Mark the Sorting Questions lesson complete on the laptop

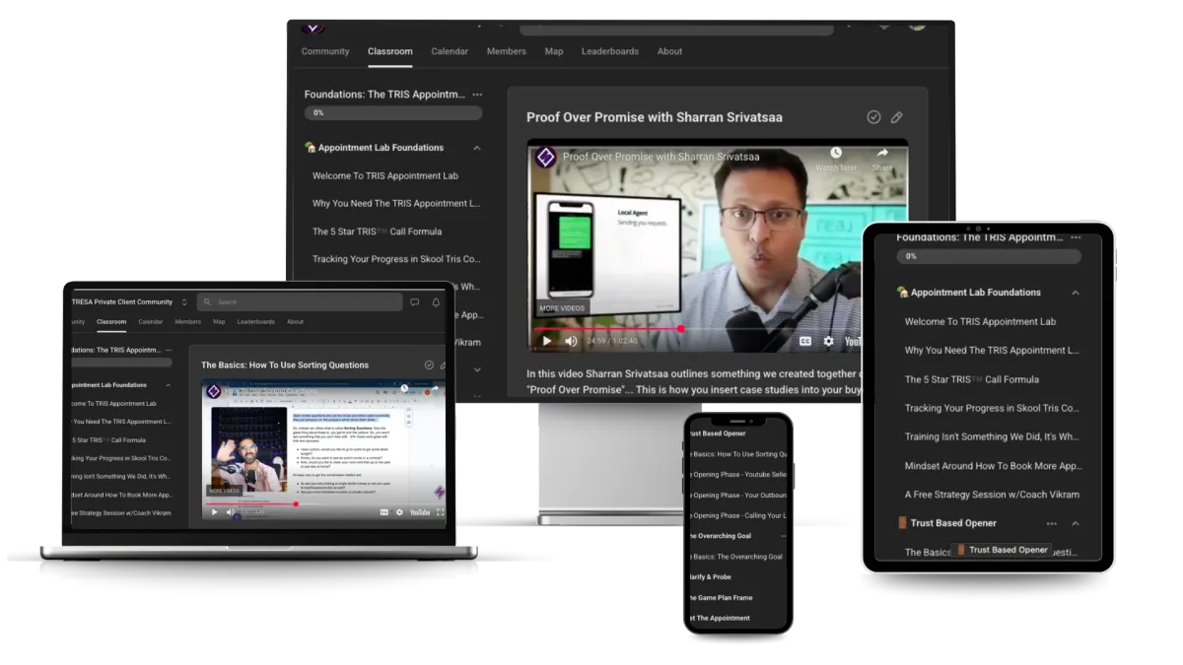click(x=429, y=365)
